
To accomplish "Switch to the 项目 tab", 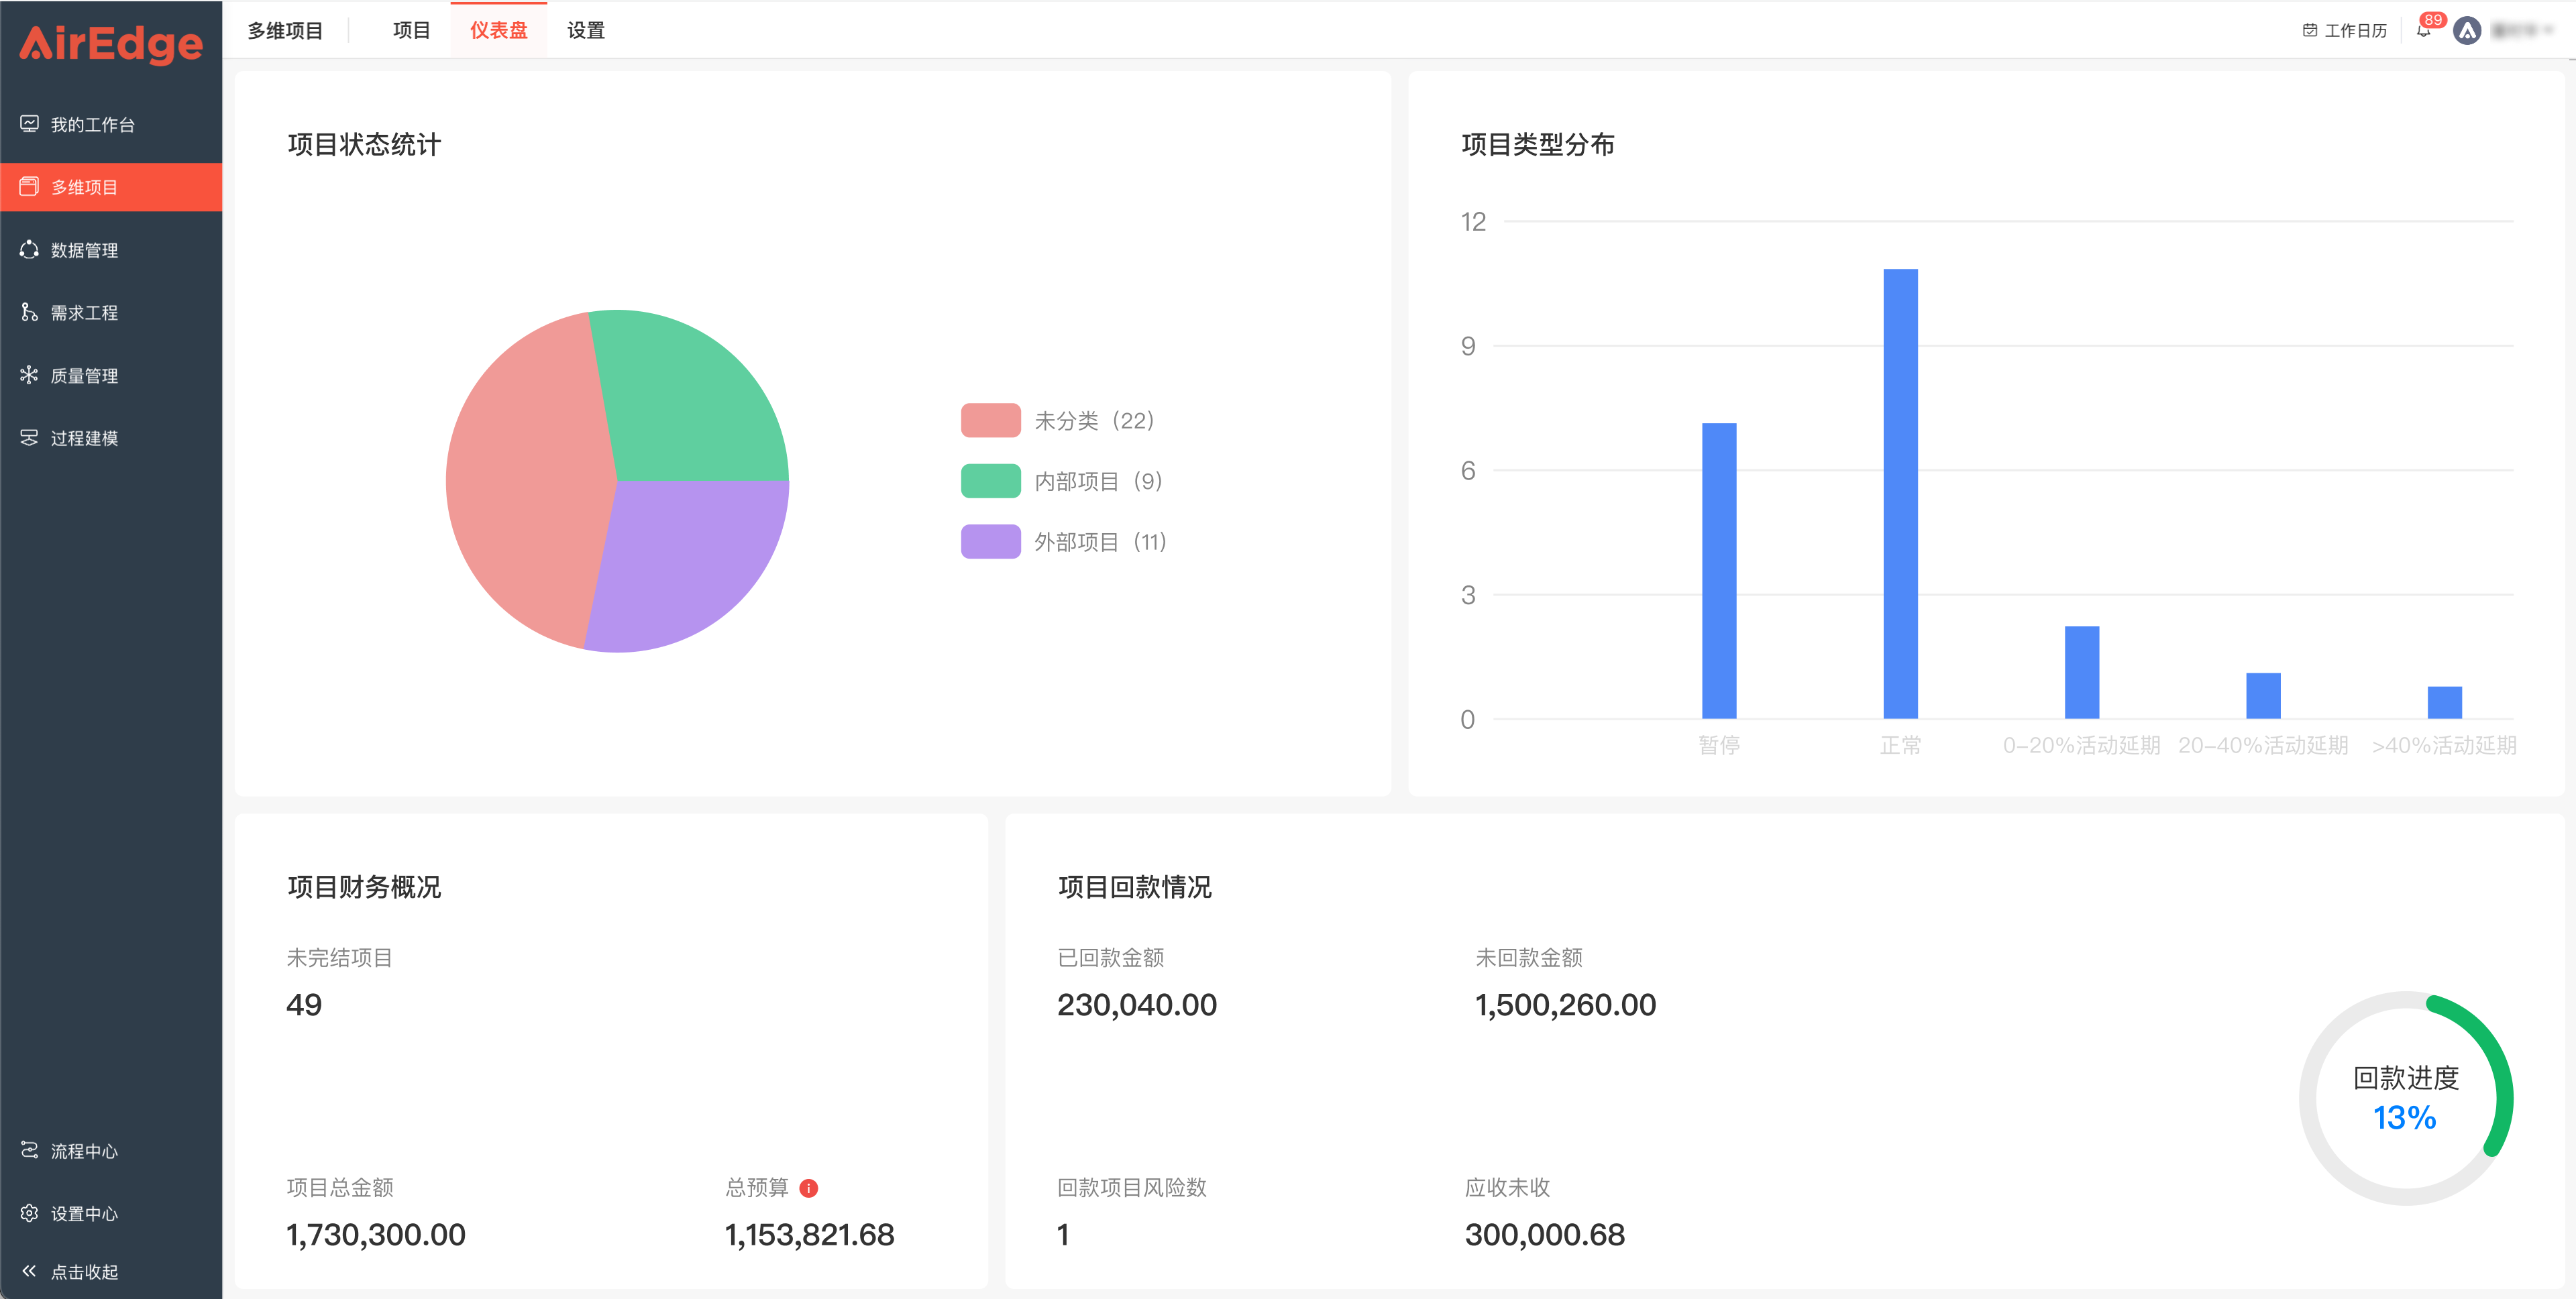I will (x=411, y=30).
